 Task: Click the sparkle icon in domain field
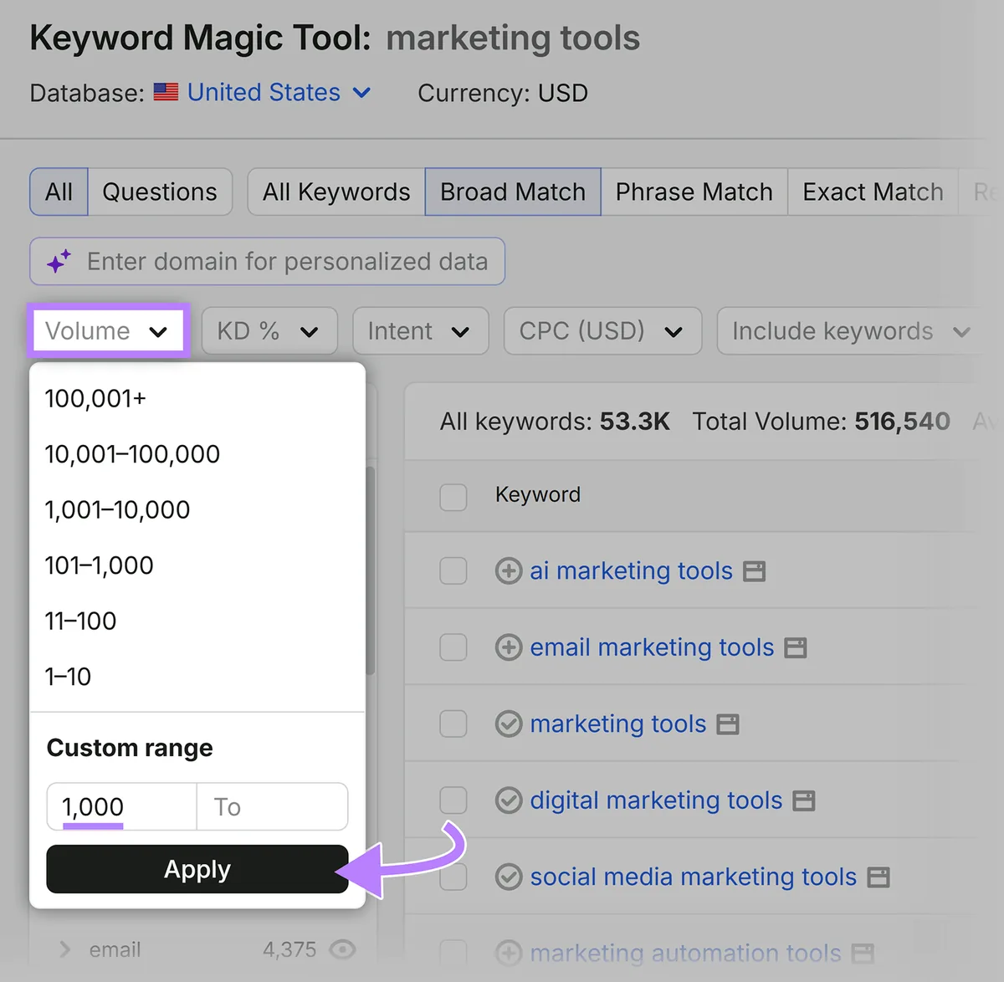tap(59, 262)
